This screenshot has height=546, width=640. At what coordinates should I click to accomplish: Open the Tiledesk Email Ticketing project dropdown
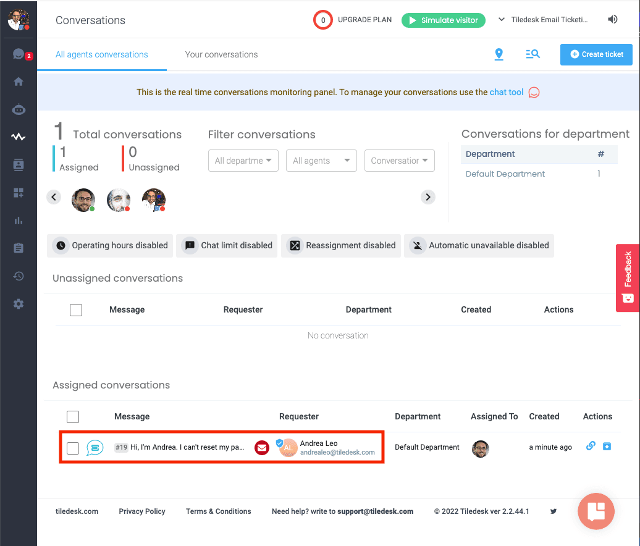point(543,20)
